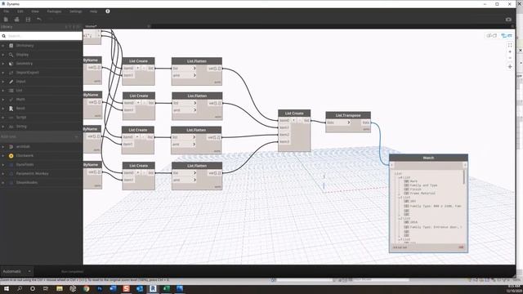Open the Edit menu
The image size is (523, 294).
(20, 11)
